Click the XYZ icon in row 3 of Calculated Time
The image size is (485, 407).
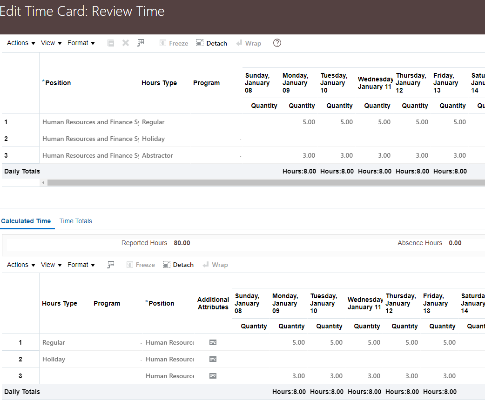coord(213,376)
